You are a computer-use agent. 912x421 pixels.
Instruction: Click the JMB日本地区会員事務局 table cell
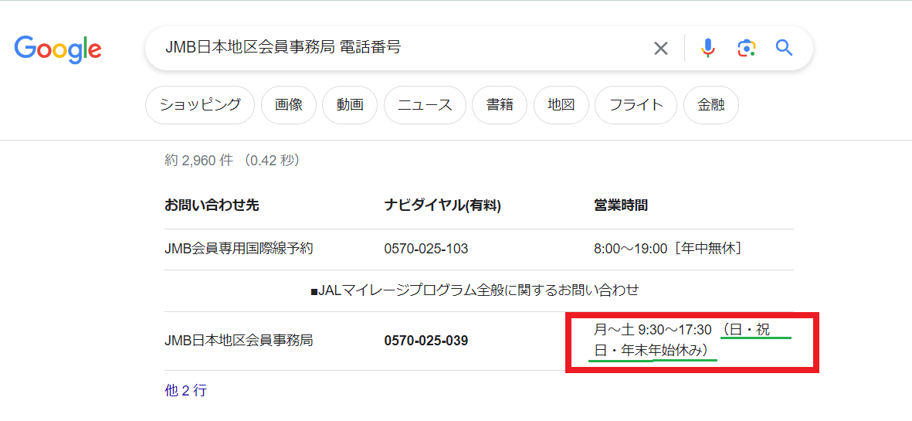[x=239, y=340]
